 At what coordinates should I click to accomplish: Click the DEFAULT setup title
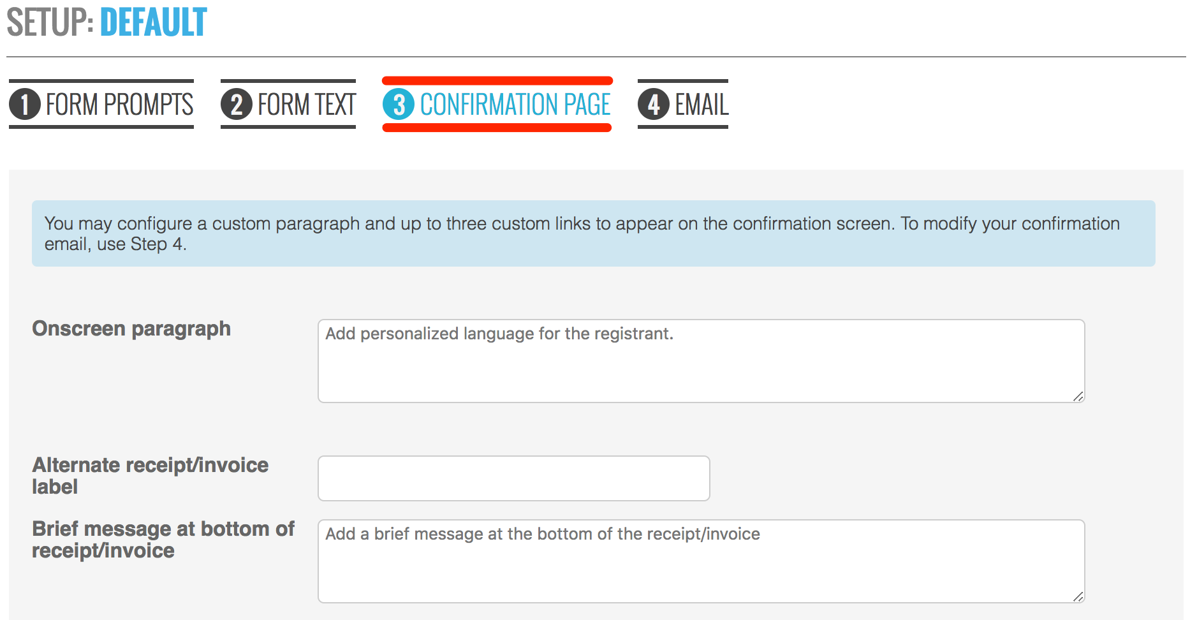tap(154, 22)
